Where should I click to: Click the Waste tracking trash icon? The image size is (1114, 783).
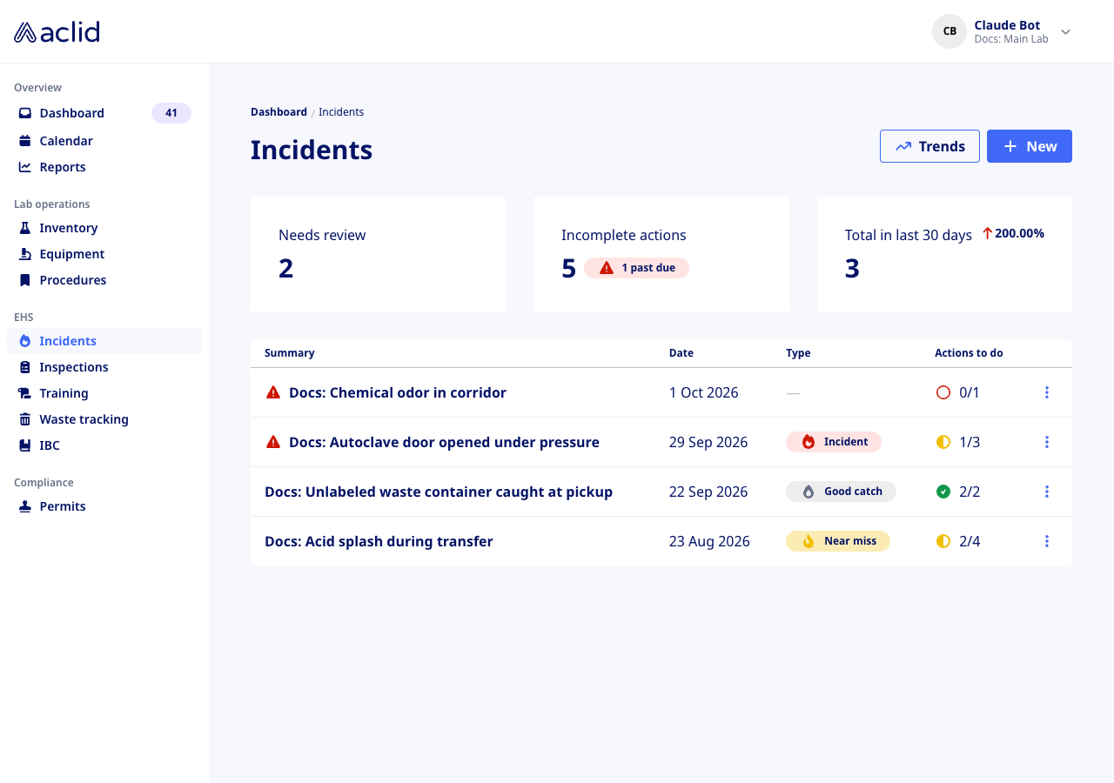[x=25, y=419]
